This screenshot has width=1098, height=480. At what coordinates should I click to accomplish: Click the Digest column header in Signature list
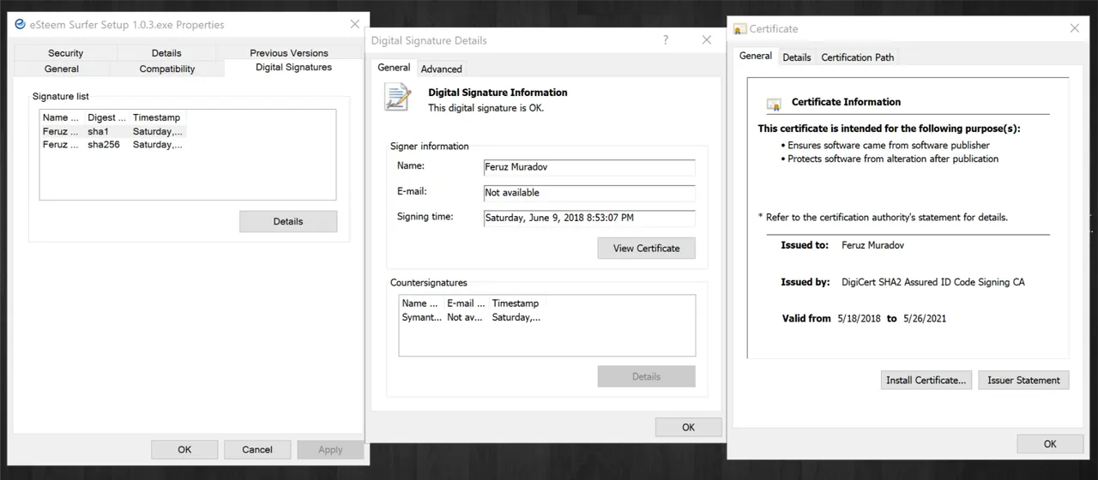tap(107, 117)
